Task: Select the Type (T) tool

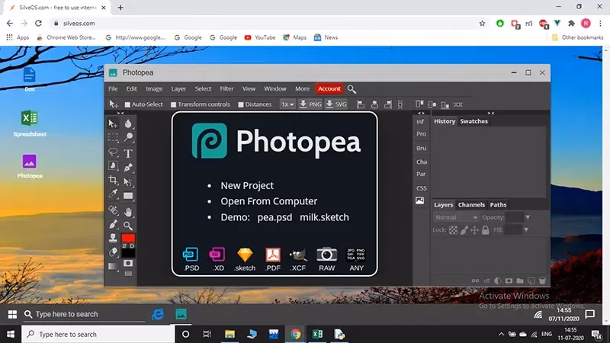Action: 128,152
